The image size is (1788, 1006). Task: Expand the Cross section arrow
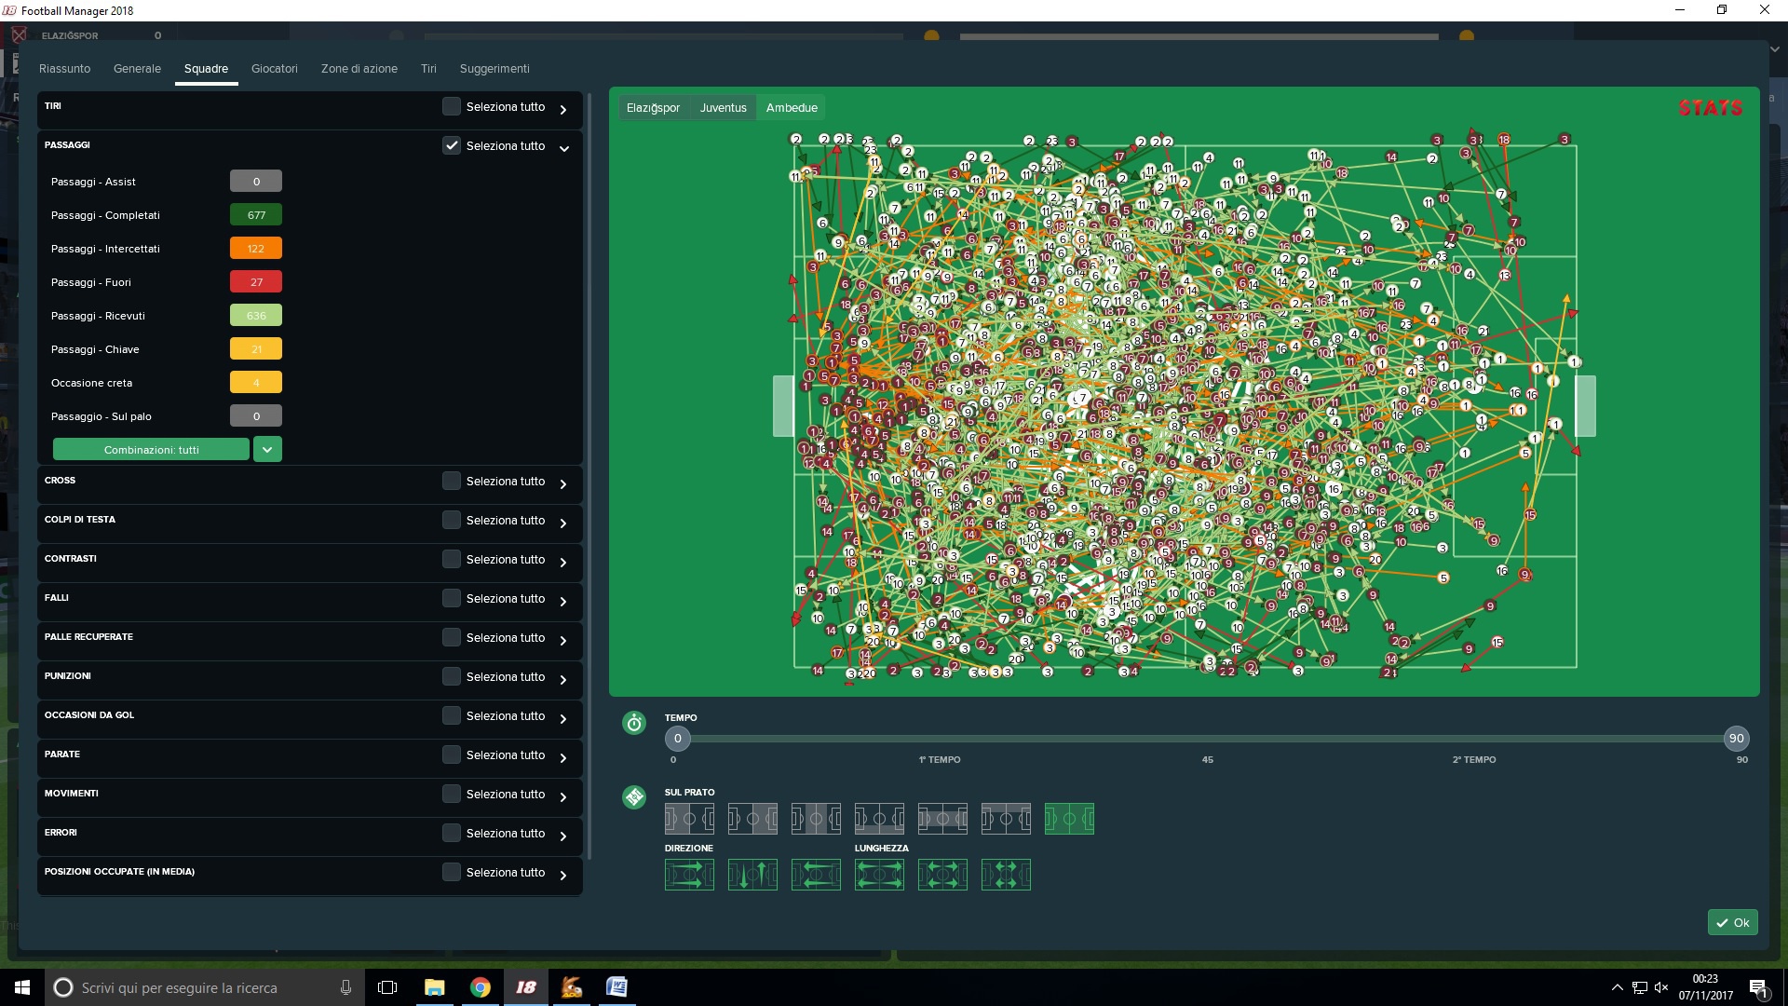coord(563,483)
